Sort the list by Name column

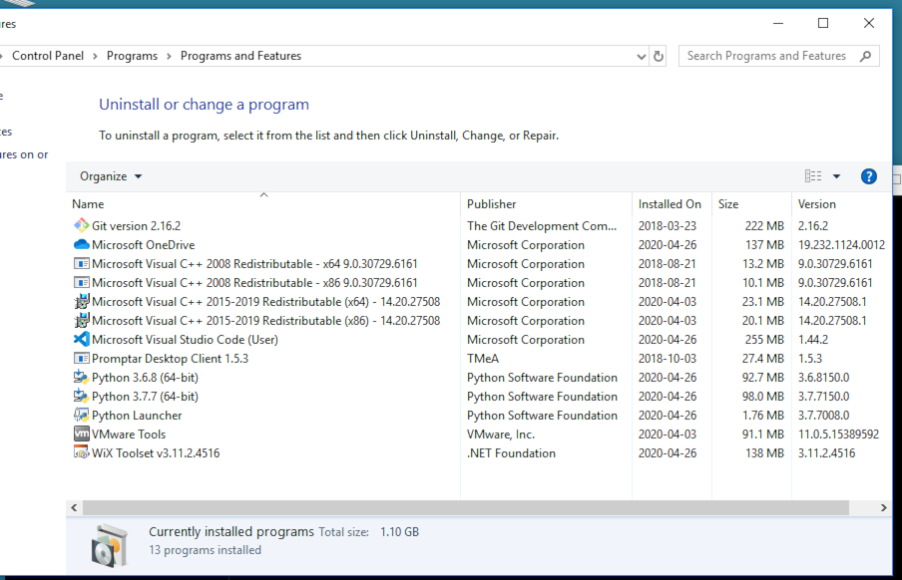pyautogui.click(x=88, y=204)
